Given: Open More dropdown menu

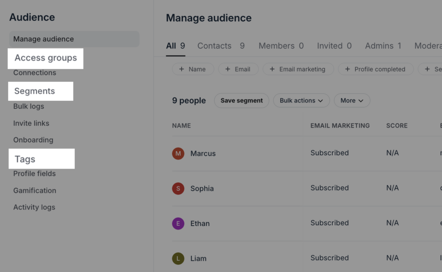Looking at the screenshot, I should pos(352,101).
